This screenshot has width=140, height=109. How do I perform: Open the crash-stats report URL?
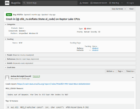(x=54, y=84)
